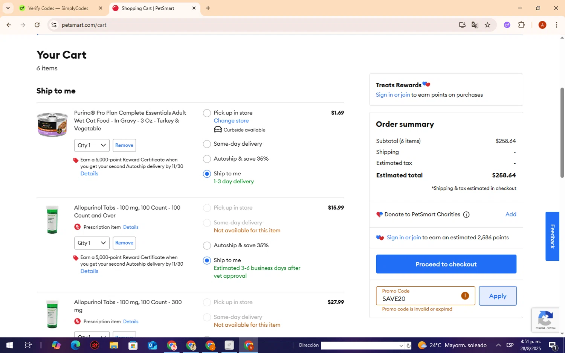Image resolution: width=565 pixels, height=353 pixels.
Task: Click disabled Same-day delivery for Allopurinol $15.99
Action: click(207, 223)
